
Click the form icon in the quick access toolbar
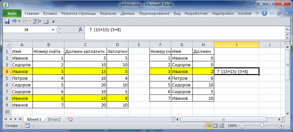click(46, 21)
